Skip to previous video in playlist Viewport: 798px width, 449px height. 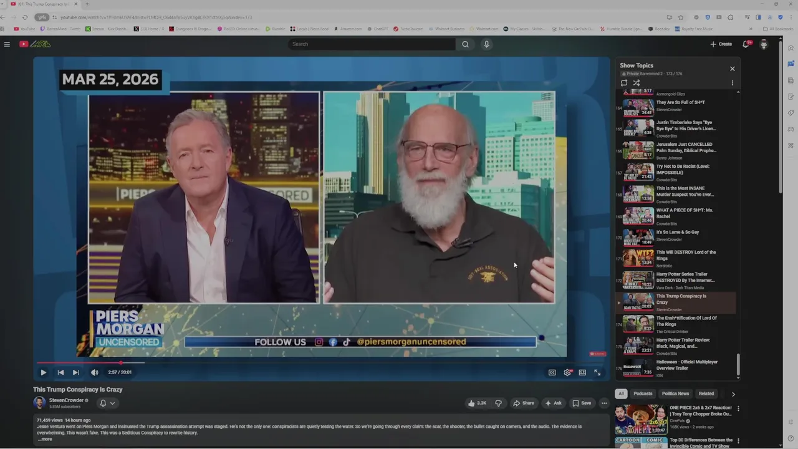pyautogui.click(x=60, y=372)
